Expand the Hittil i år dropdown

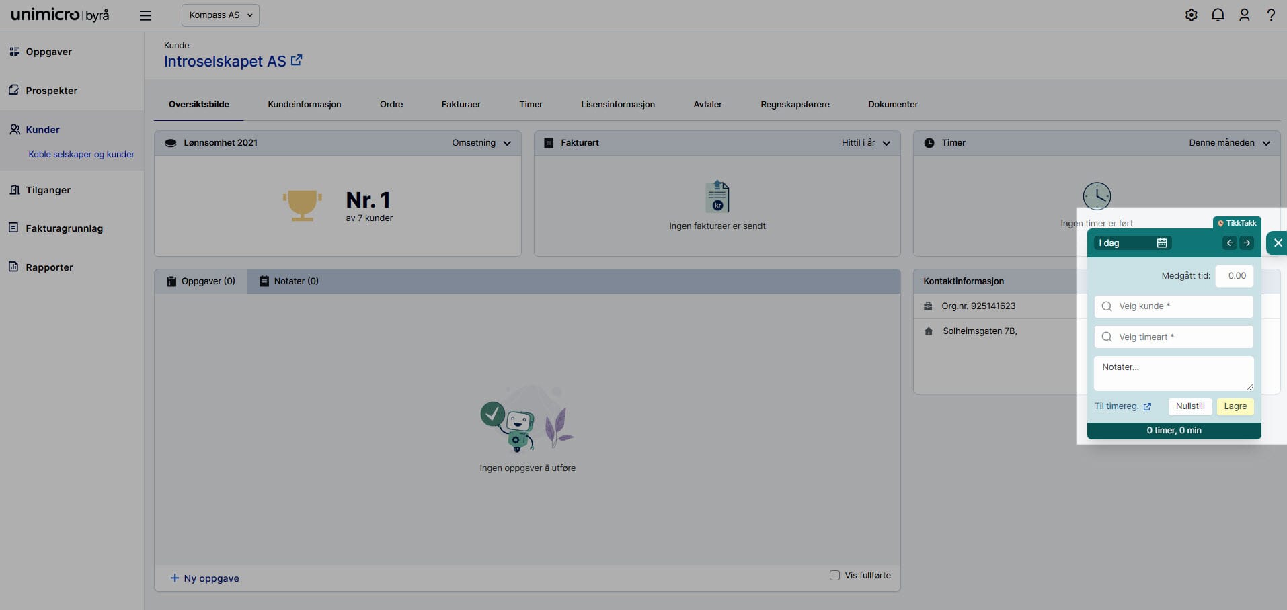click(865, 143)
